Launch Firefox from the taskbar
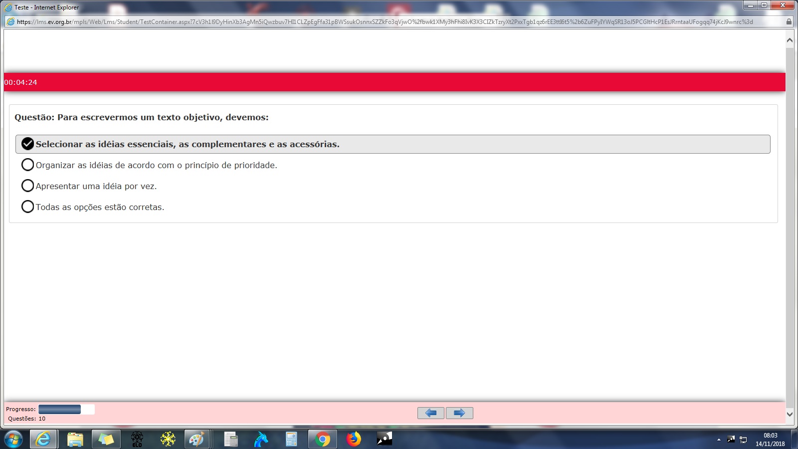This screenshot has height=449, width=798. [x=354, y=440]
